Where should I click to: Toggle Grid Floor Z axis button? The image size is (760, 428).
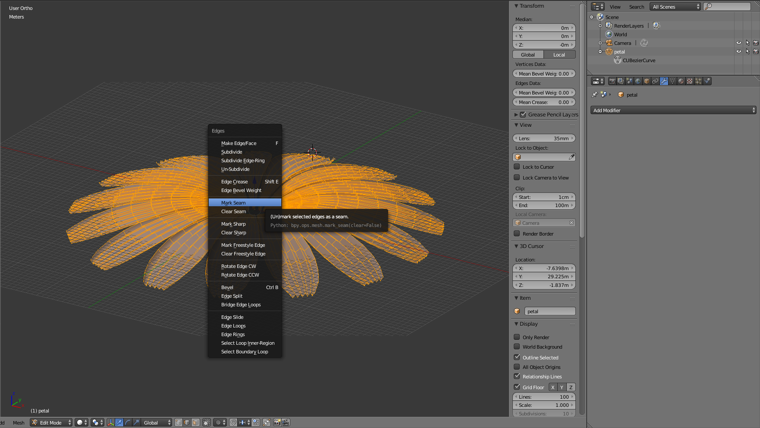pos(571,387)
